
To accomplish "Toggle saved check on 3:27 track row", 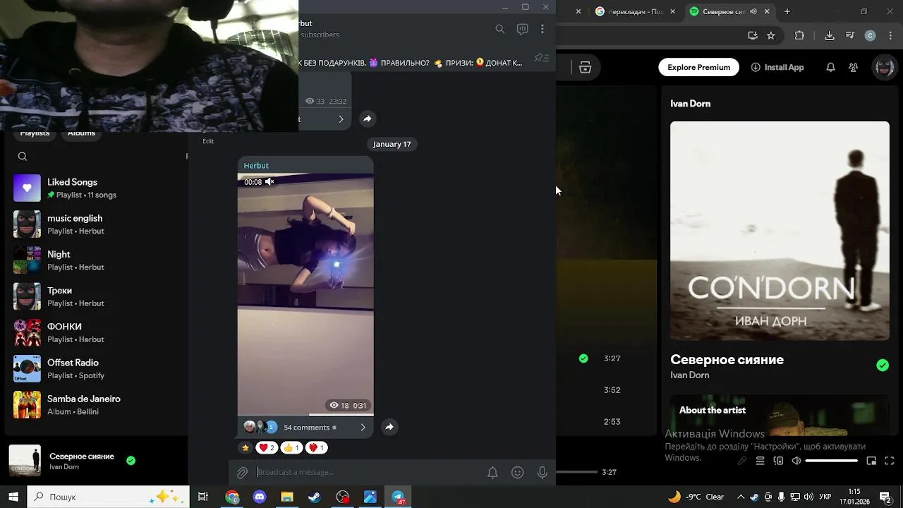I will tap(583, 358).
